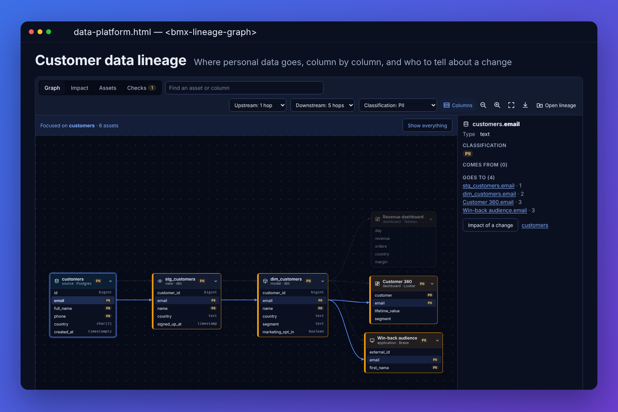Open the stg_customers.email link

[x=489, y=185]
